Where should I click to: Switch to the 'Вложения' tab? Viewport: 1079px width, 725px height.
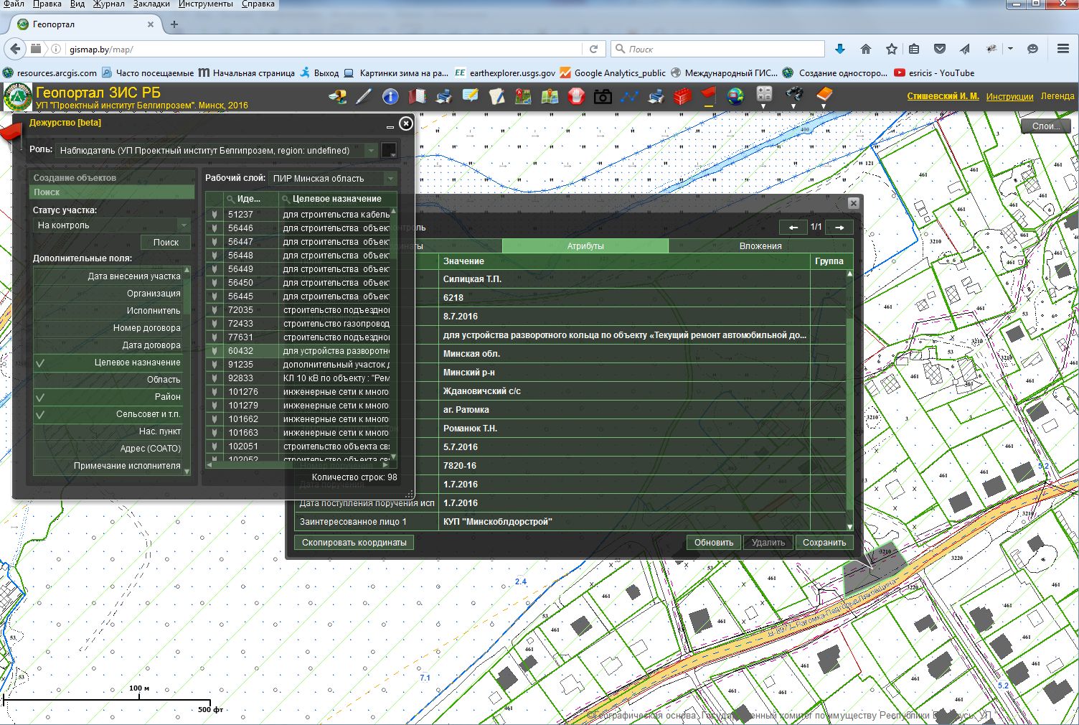[x=760, y=246]
